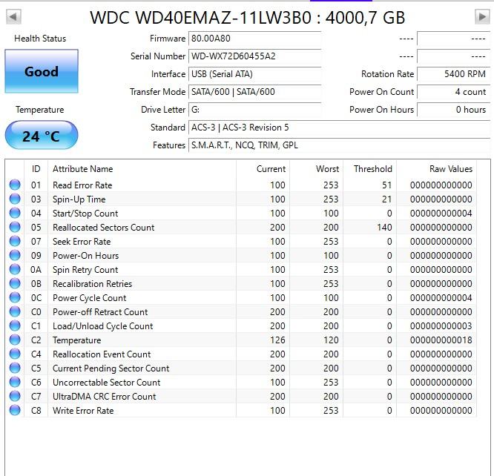The width and height of the screenshot is (494, 476).
Task: Click raw value 000000000018 of Temperature
Action: click(x=441, y=340)
